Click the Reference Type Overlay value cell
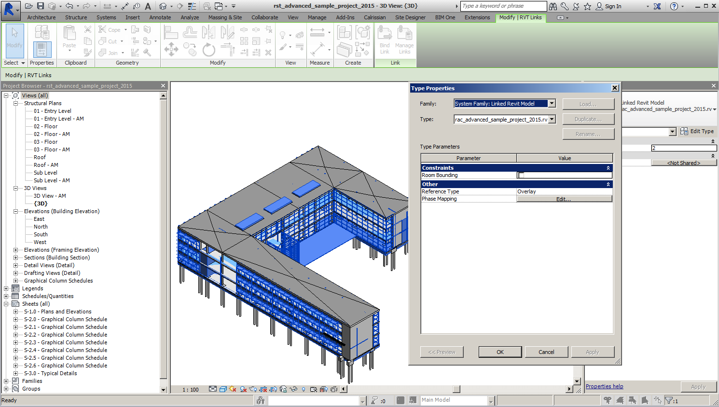The image size is (719, 407). (x=564, y=191)
